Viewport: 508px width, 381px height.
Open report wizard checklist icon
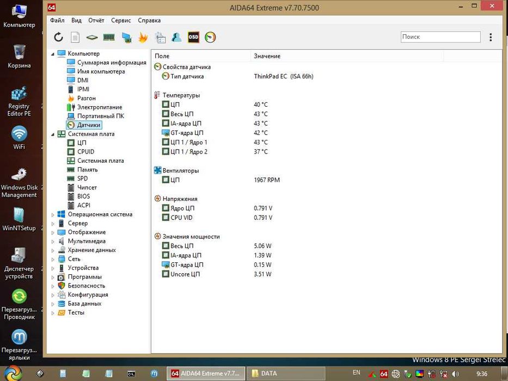click(160, 37)
